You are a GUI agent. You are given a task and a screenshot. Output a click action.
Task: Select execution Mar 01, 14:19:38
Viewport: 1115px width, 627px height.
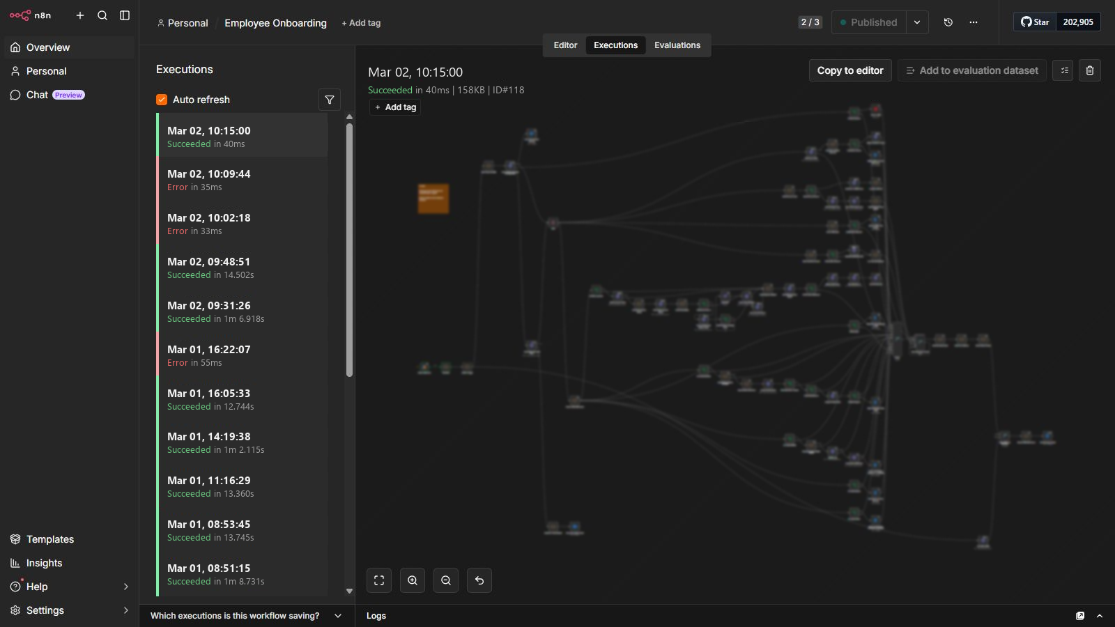(242, 442)
